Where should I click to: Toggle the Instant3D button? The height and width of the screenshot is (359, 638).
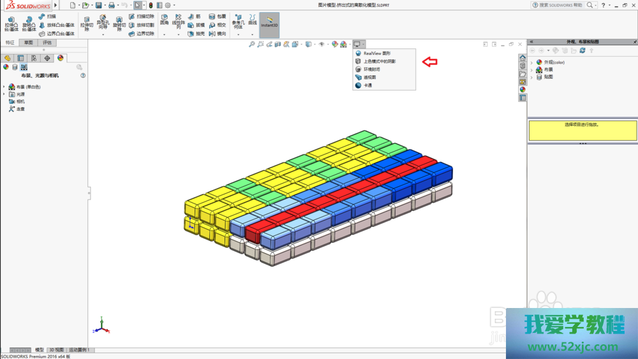[269, 23]
